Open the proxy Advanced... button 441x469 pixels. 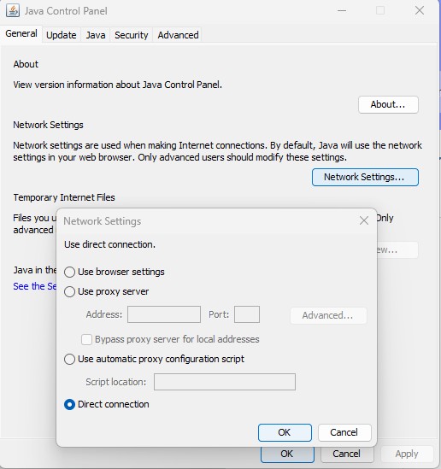(x=328, y=315)
